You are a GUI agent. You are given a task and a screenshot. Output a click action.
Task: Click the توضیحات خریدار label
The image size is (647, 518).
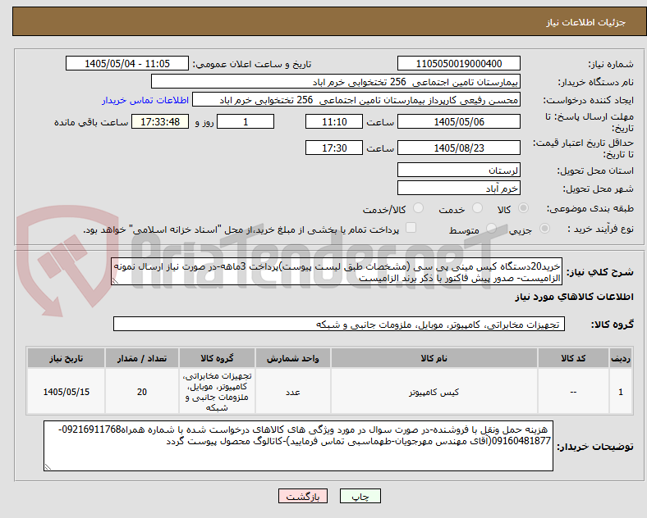595,447
